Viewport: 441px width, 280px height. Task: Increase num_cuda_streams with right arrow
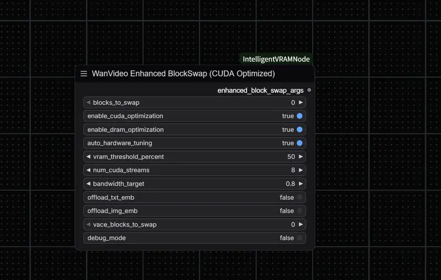coord(300,170)
